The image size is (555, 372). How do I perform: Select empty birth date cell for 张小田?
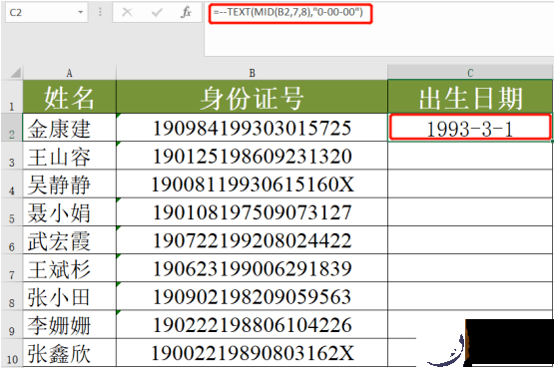(x=470, y=296)
